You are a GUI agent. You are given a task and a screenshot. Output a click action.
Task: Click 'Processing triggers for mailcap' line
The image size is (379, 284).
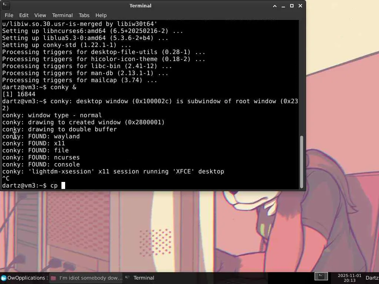[80, 80]
